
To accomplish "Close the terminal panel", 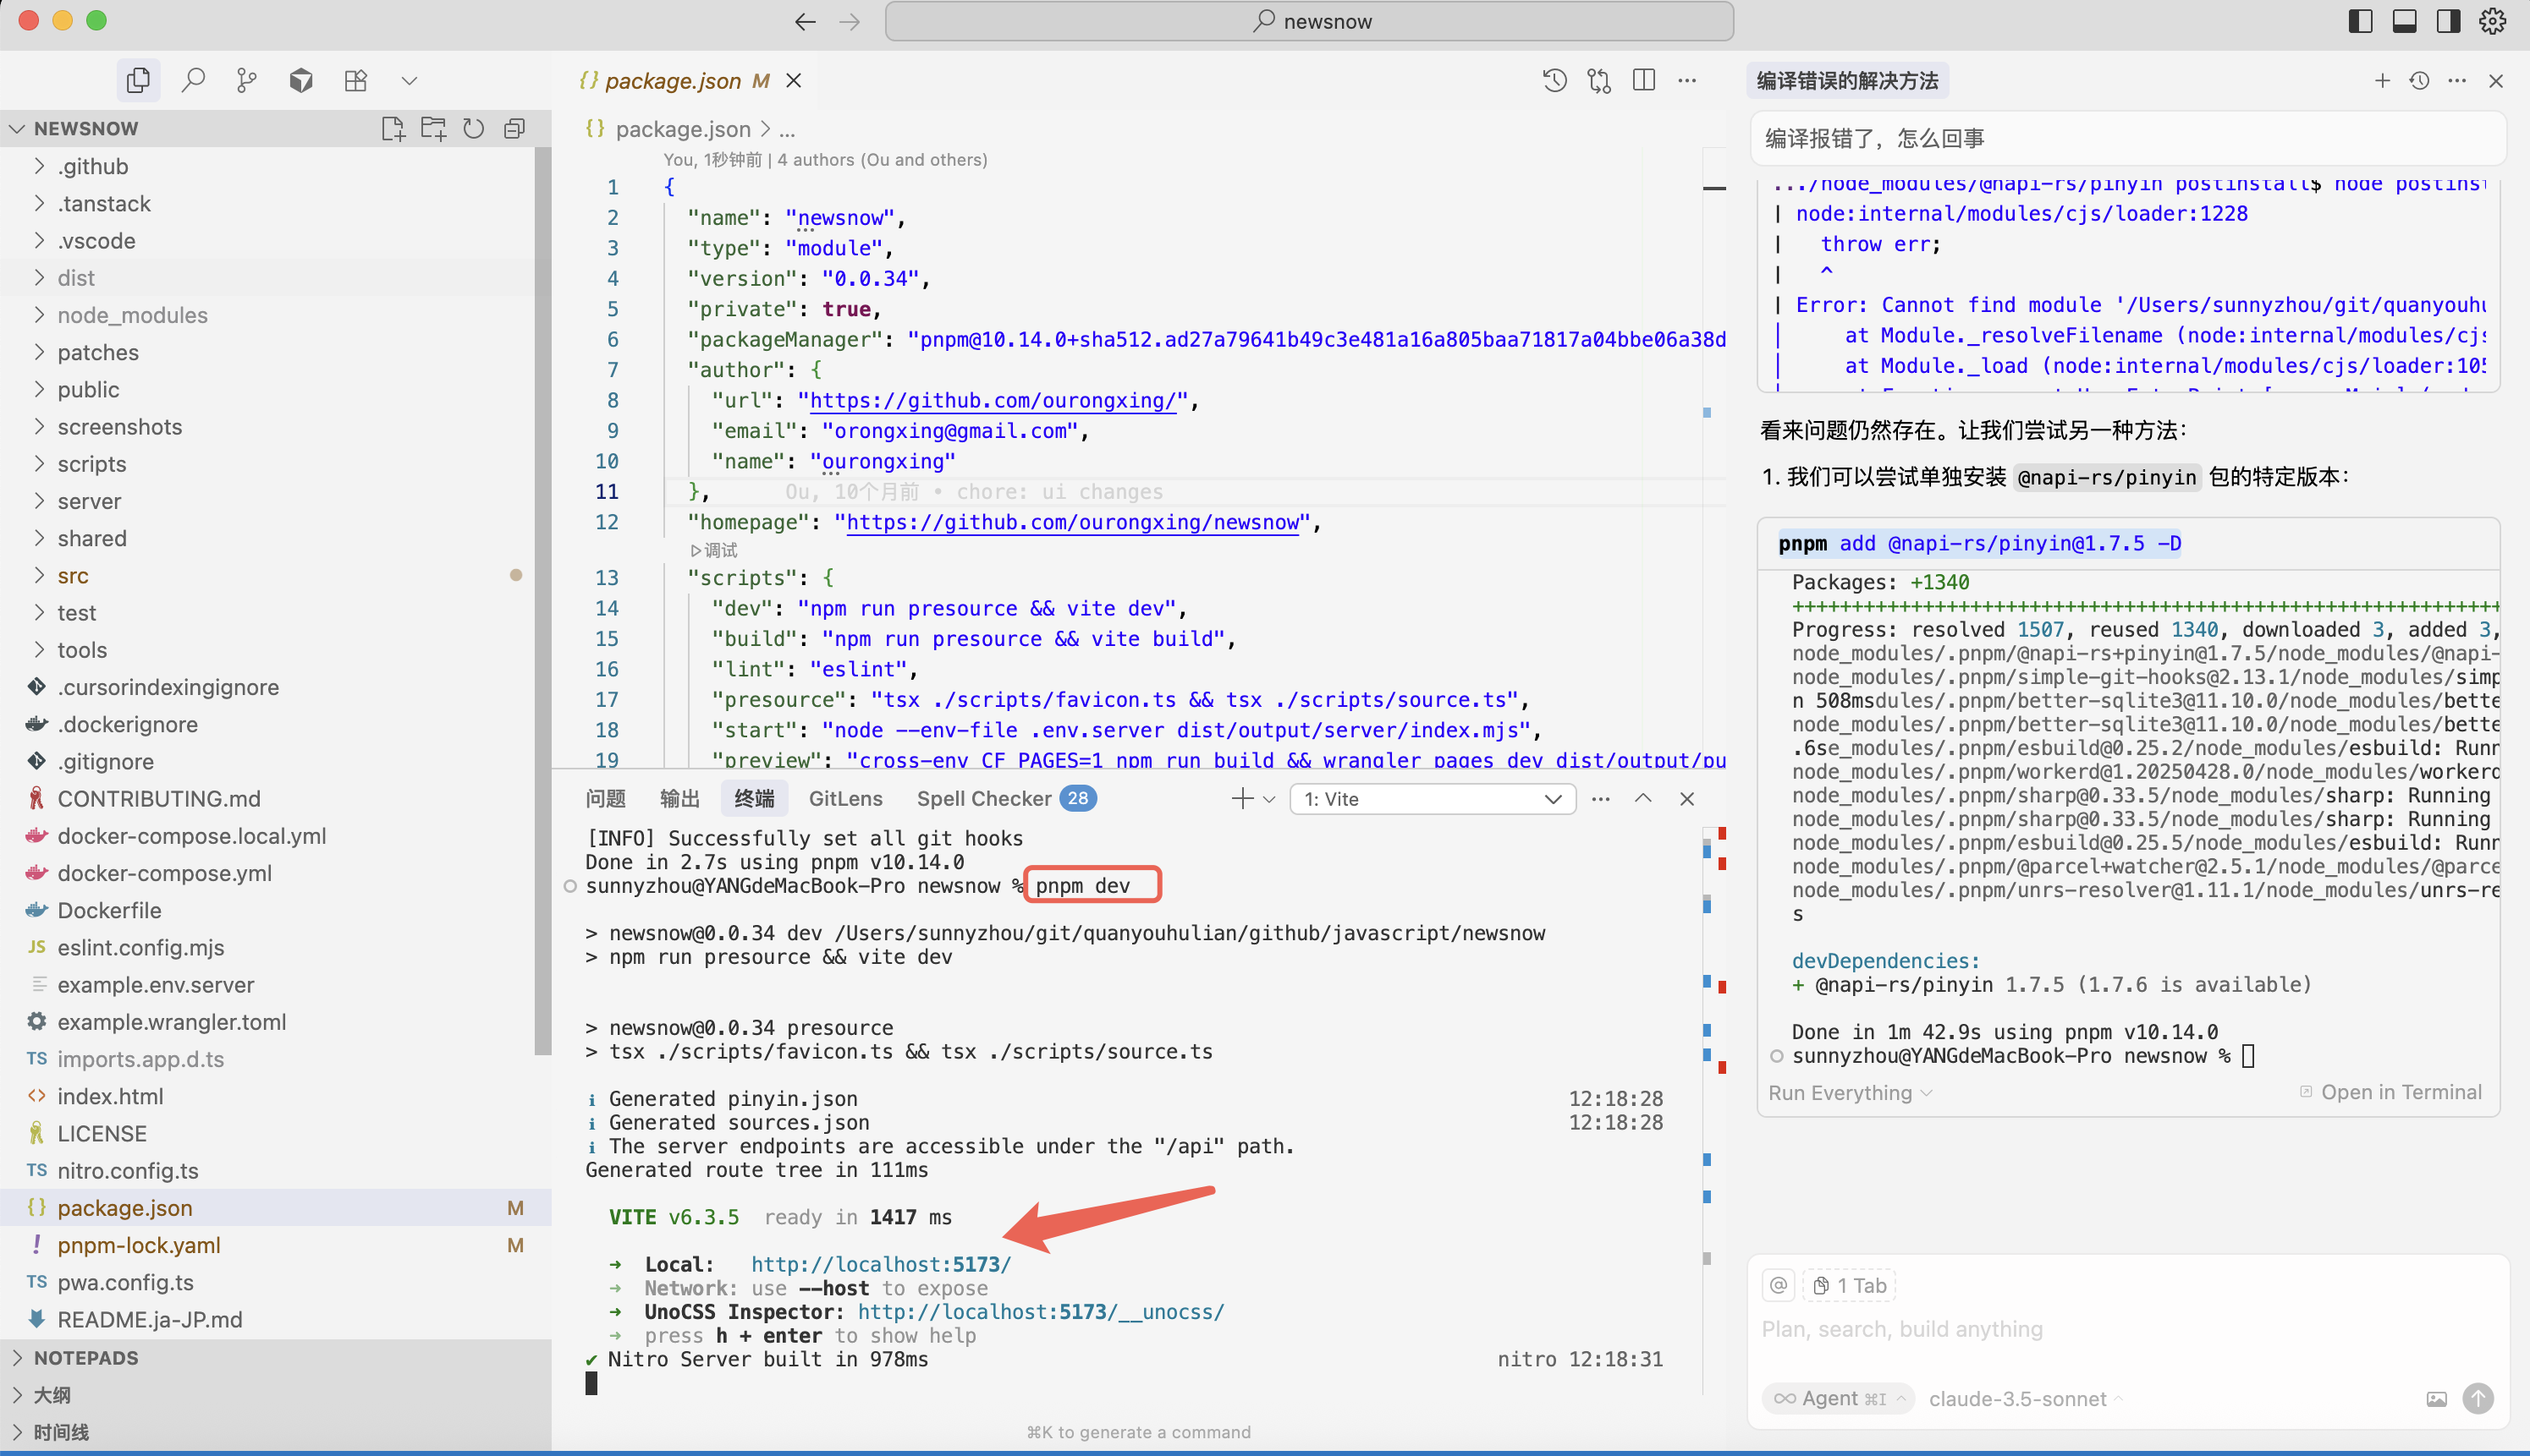I will click(1687, 799).
